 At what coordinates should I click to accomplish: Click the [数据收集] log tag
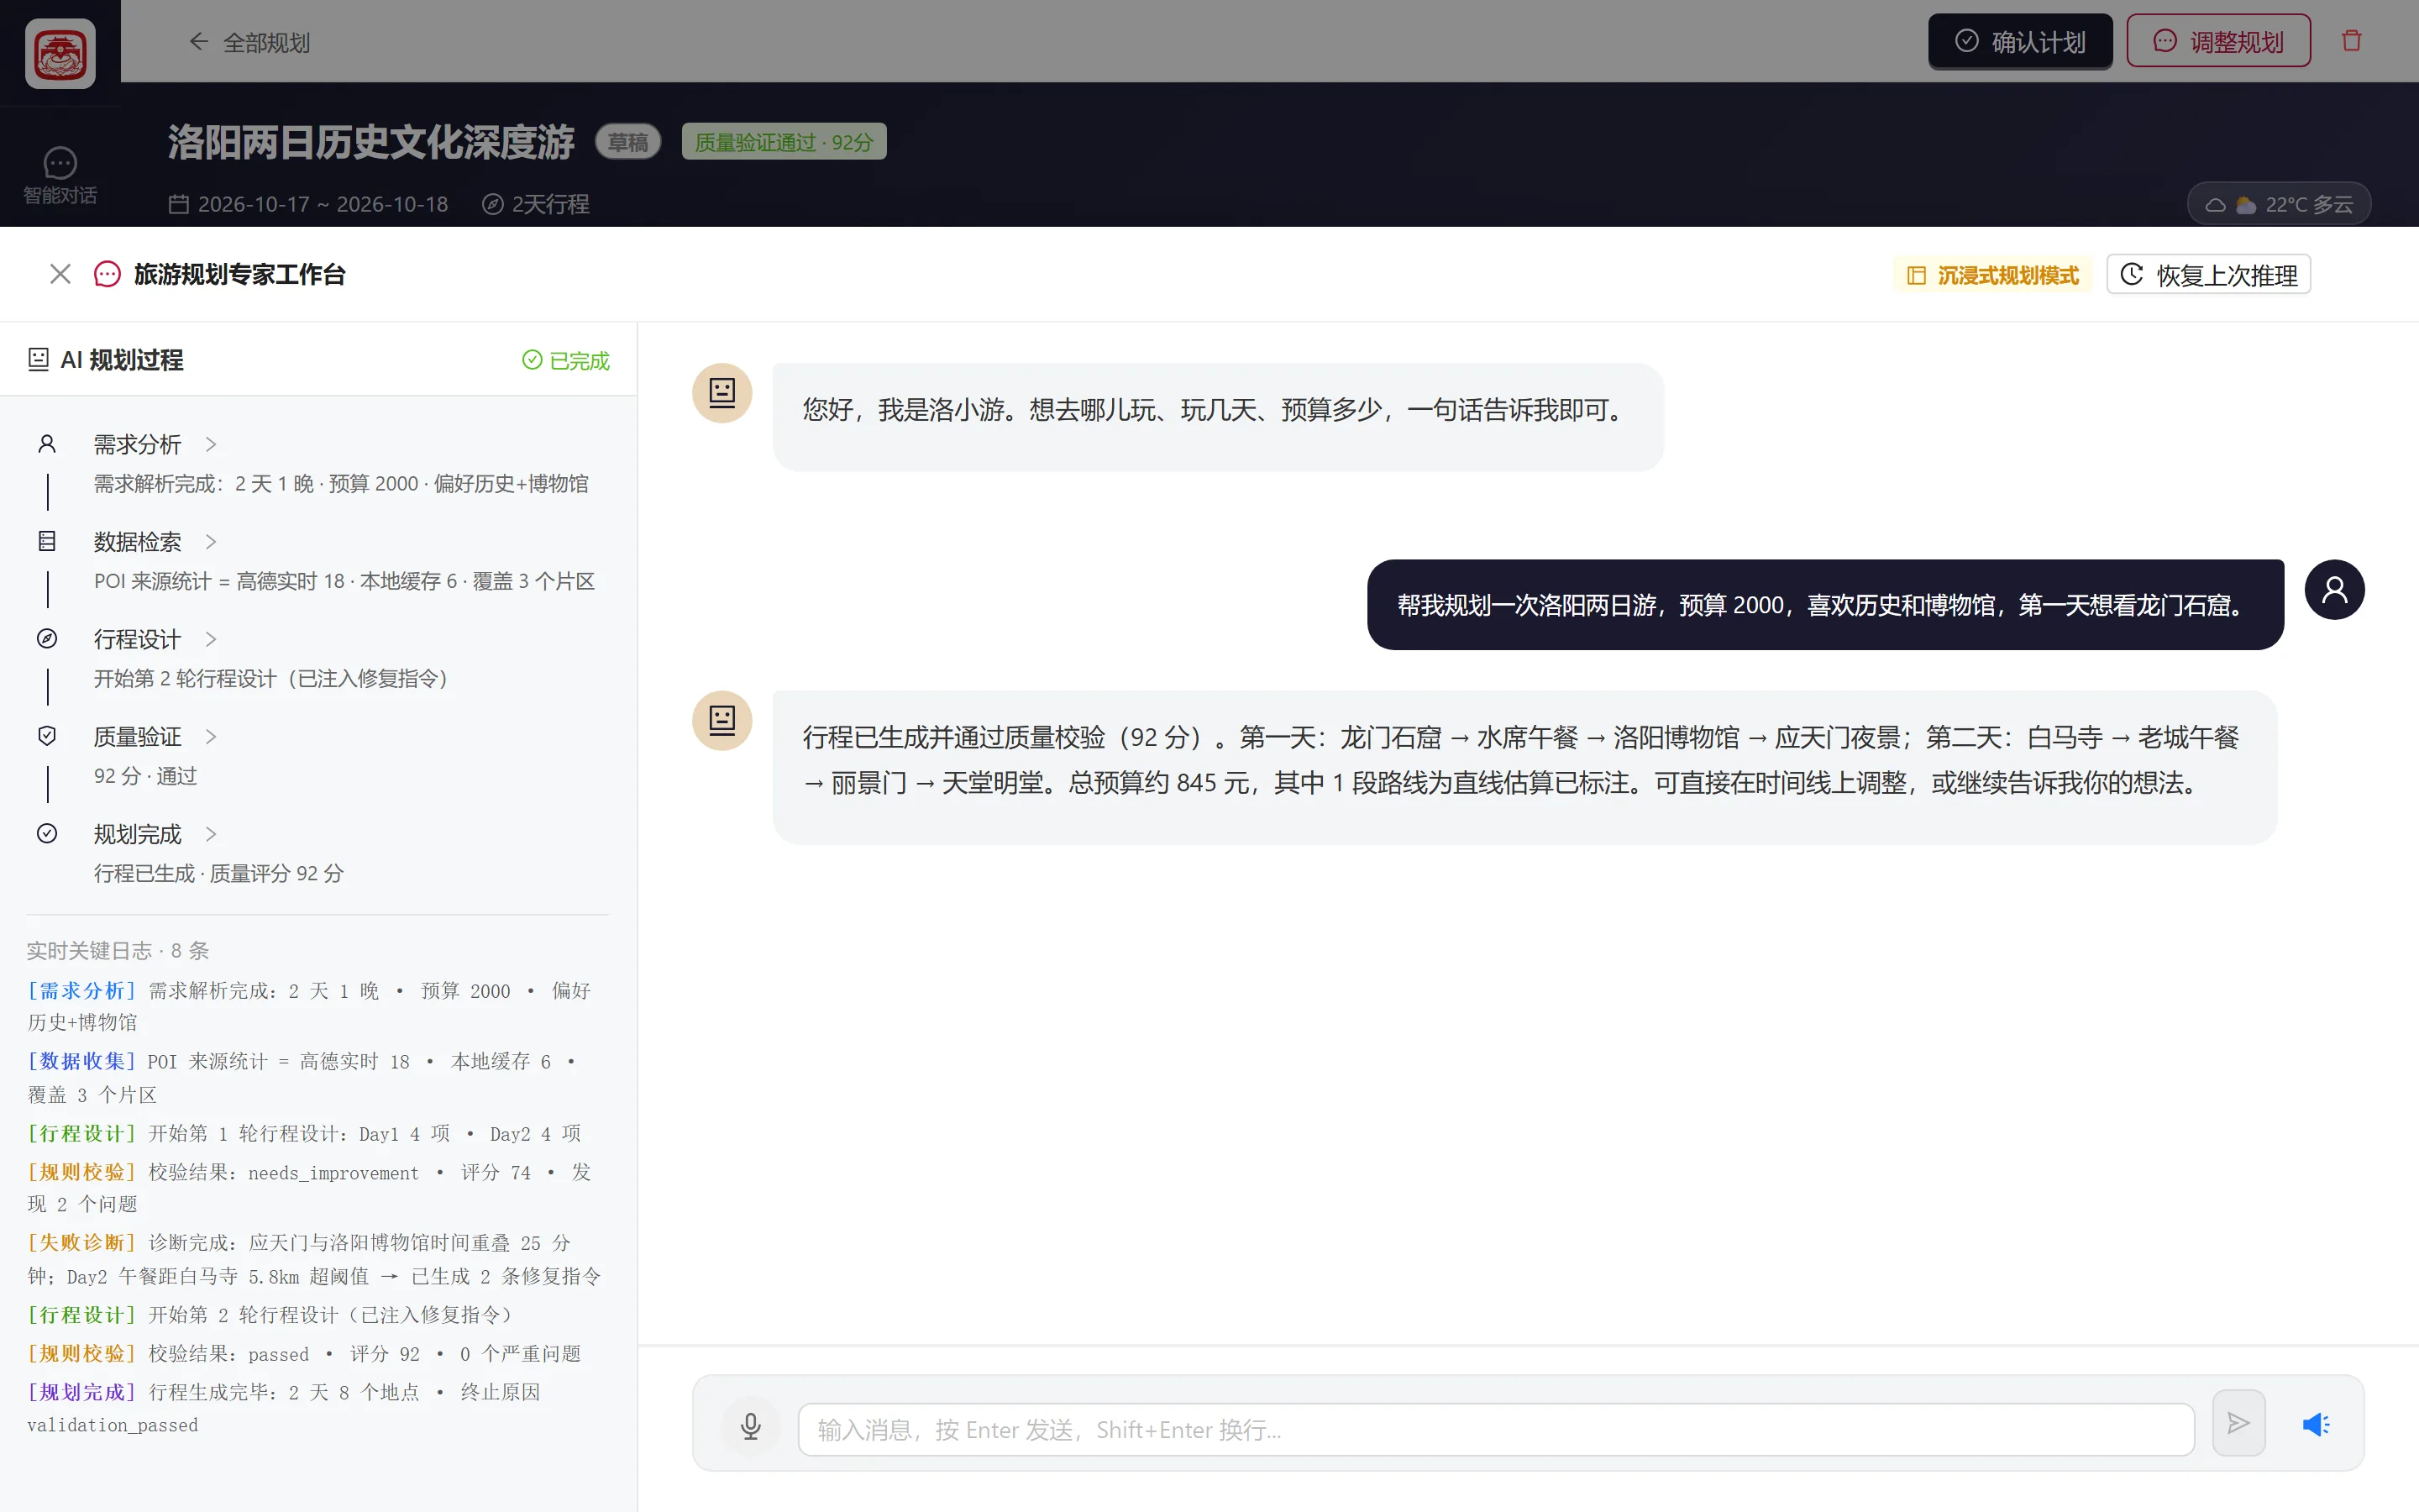tap(82, 1062)
